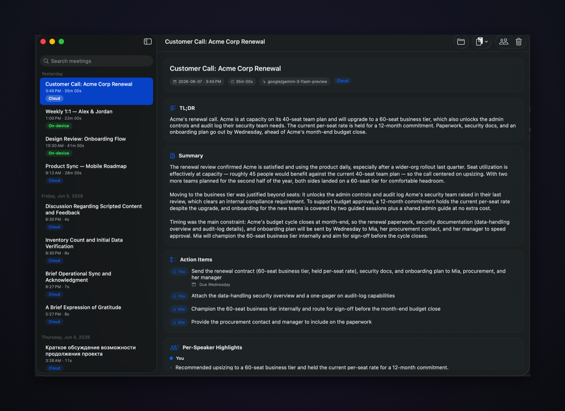Click Cloud badge under Discussion Regarding Scripted Content

54,227
